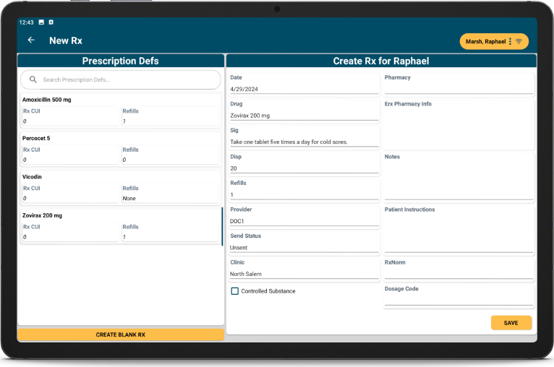
Task: Go back with the arrow icon
Action: tap(31, 40)
